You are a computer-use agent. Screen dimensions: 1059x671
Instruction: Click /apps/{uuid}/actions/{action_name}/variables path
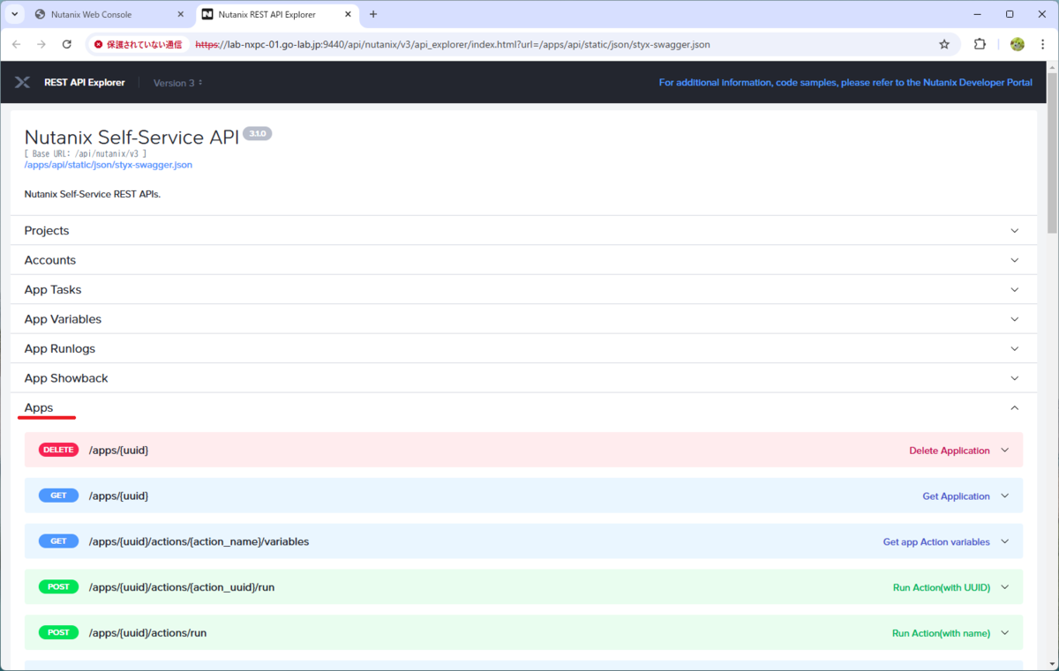pos(199,541)
